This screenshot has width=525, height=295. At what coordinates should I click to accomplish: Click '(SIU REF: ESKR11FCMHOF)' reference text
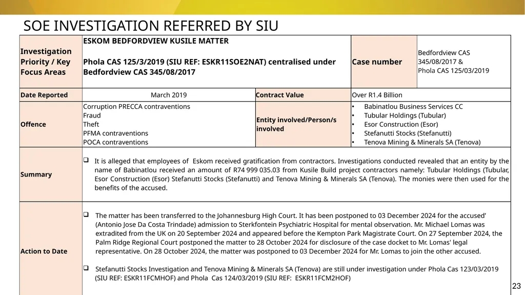click(x=135, y=278)
